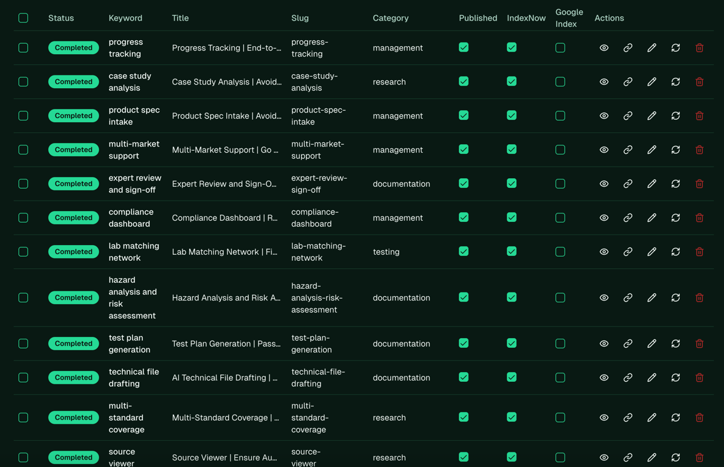Select the lab matching network row checkbox

point(23,252)
